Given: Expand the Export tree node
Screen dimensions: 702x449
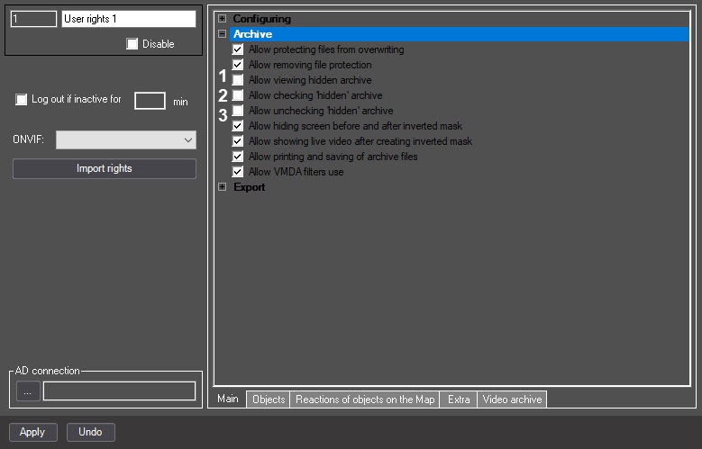Looking at the screenshot, I should point(222,187).
